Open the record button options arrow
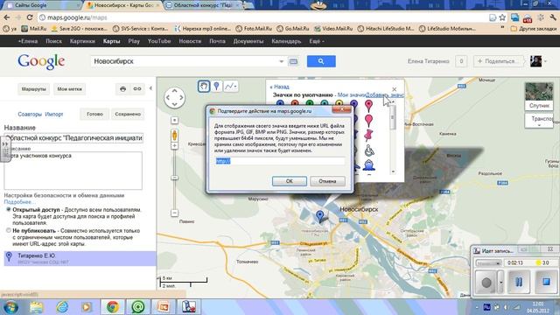Screen dimensions: 560x315 (x=500, y=283)
